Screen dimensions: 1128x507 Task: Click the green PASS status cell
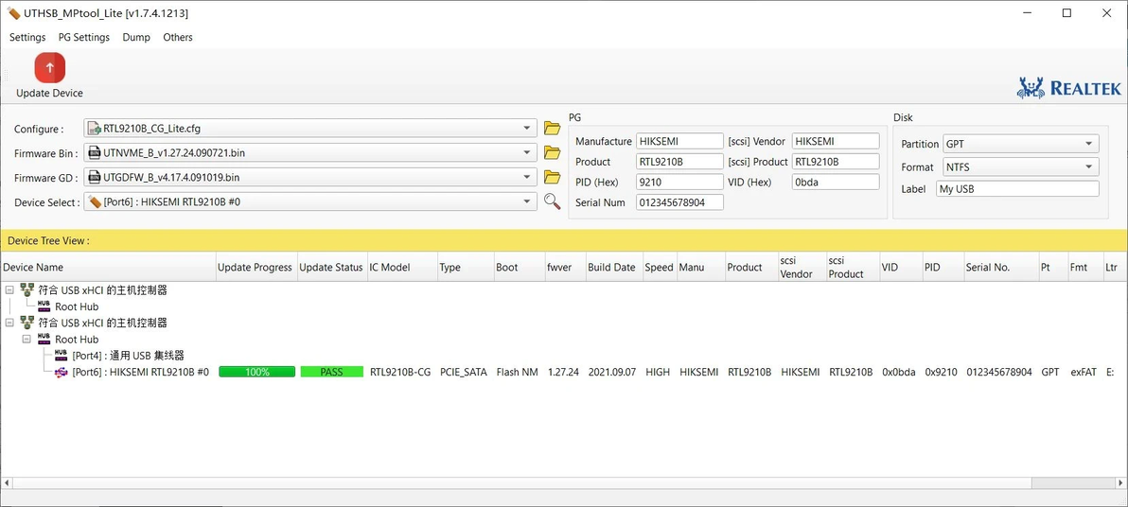pyautogui.click(x=331, y=372)
